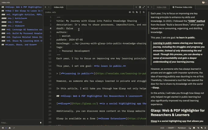Viewport: 208px width, 130px height.
Task: Click editor line 14 "This year, I set one goal"
Action: pos(91,66)
